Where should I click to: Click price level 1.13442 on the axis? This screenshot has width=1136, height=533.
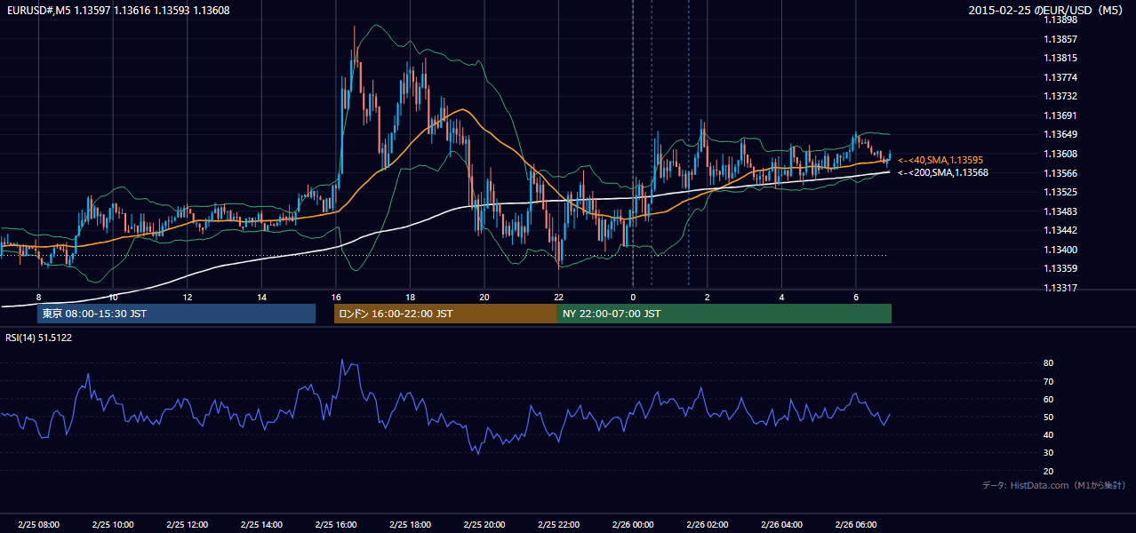click(1060, 230)
